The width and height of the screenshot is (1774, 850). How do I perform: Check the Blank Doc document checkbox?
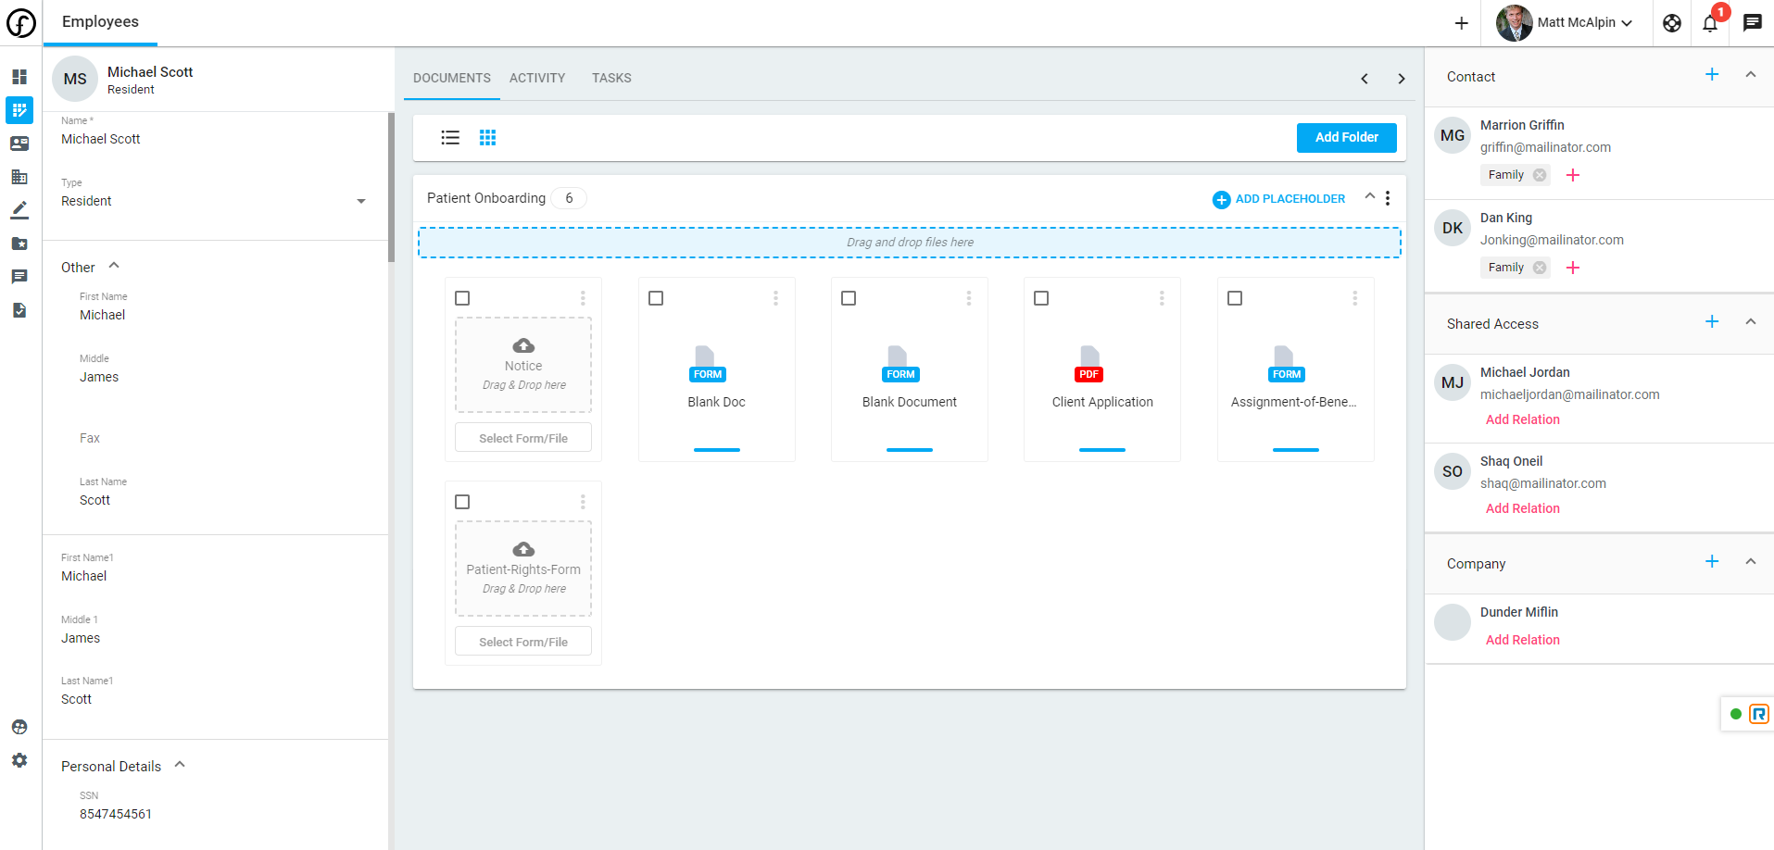click(x=655, y=297)
